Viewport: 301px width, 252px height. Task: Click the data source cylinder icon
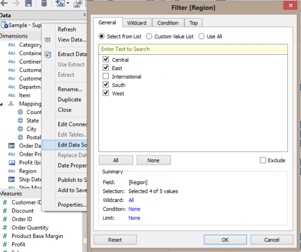click(x=44, y=3)
